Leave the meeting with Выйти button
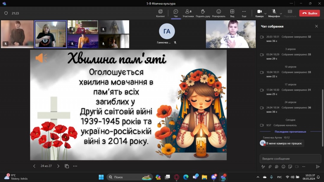The image size is (324, 182). (x=309, y=13)
